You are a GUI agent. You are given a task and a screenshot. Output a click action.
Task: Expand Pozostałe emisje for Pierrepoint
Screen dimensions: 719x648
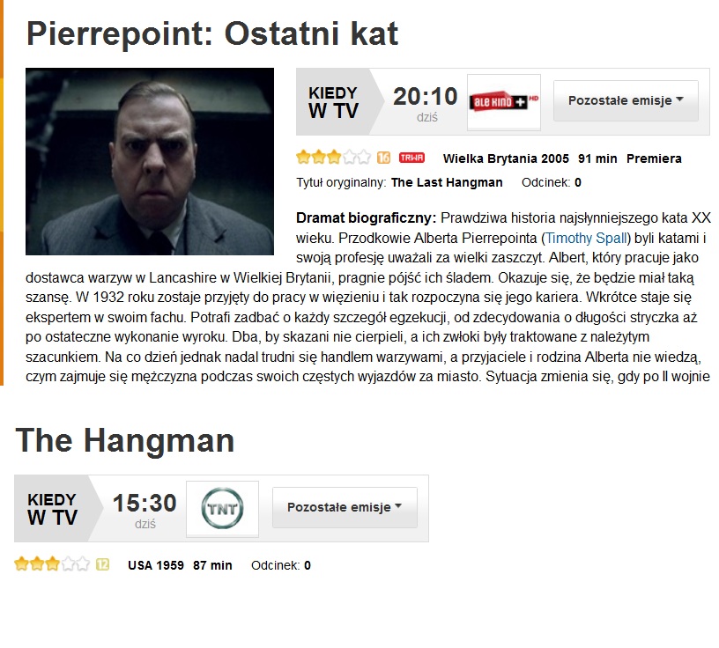tap(626, 100)
